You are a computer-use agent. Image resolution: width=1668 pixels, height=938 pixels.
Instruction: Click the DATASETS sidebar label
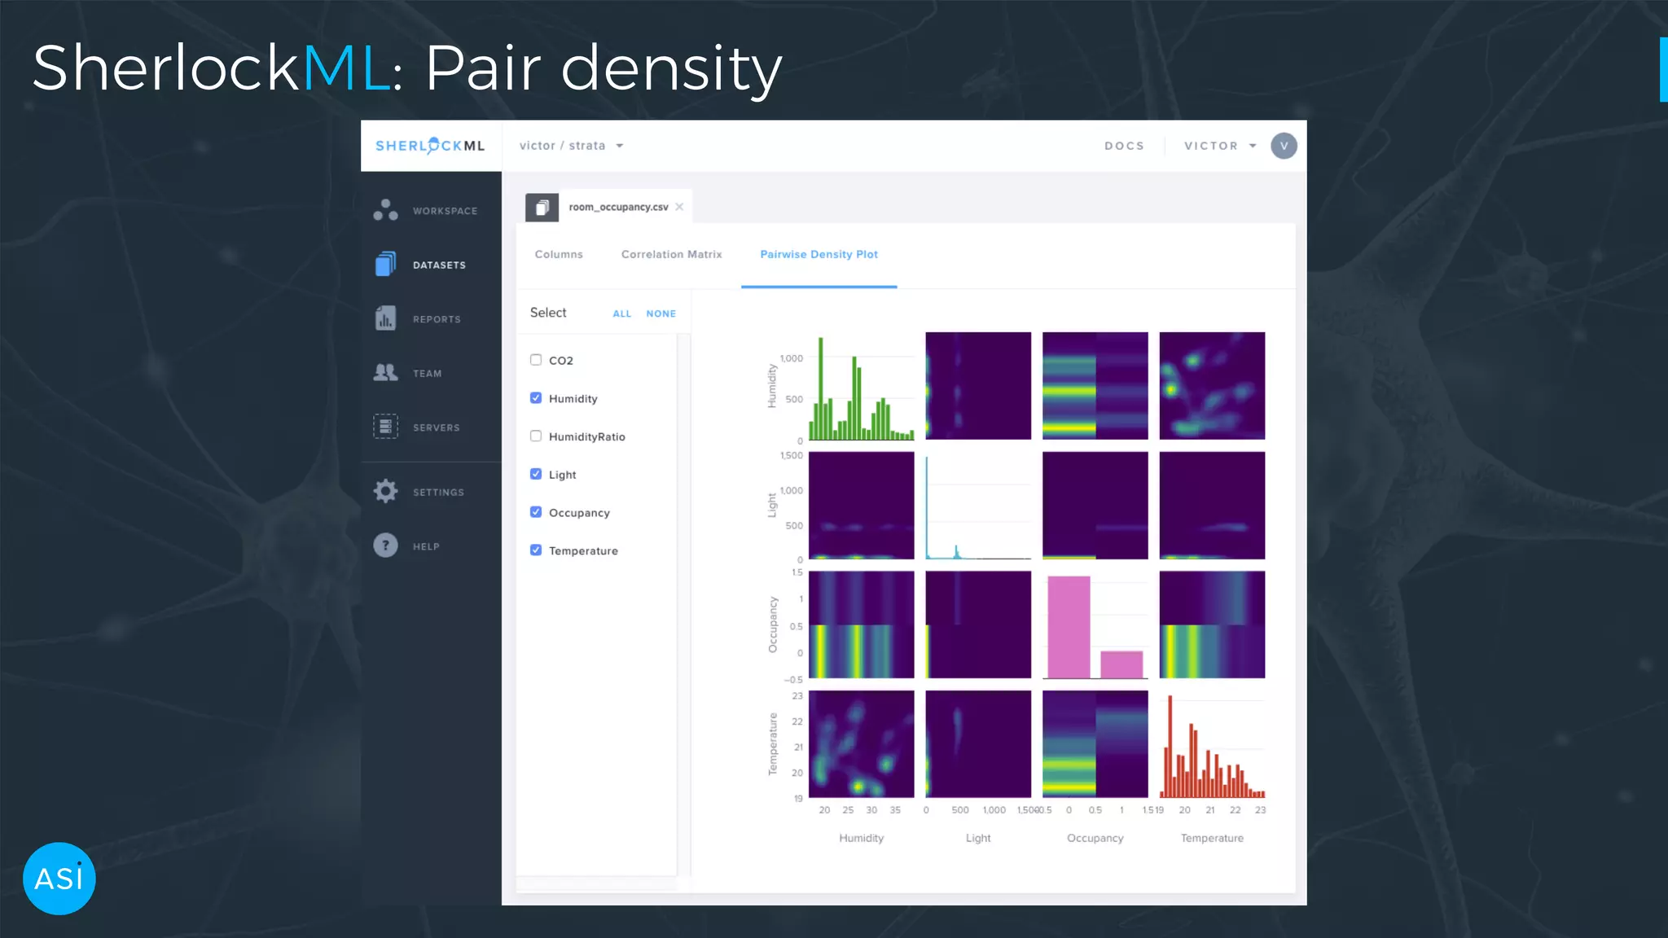[x=439, y=265]
